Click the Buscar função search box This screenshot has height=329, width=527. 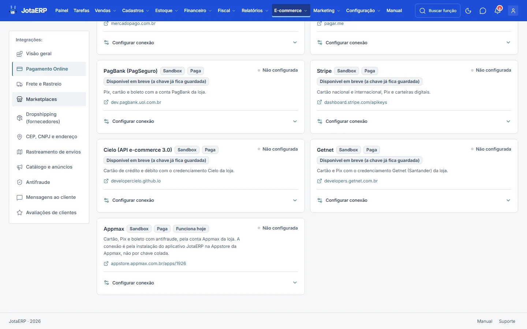(x=438, y=11)
